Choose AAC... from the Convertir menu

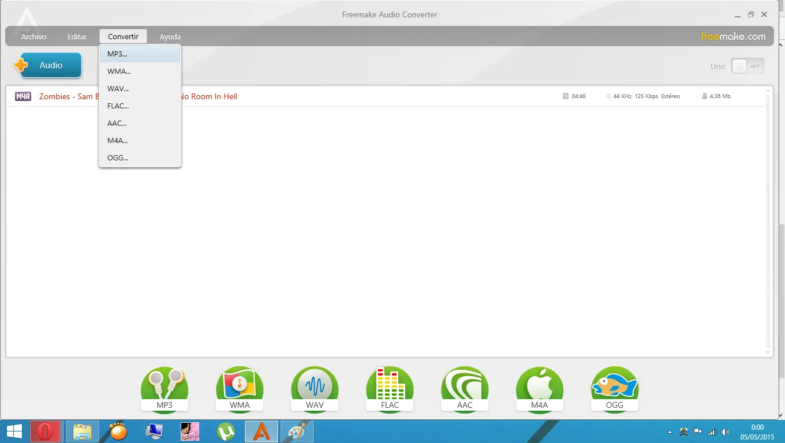[x=140, y=123]
